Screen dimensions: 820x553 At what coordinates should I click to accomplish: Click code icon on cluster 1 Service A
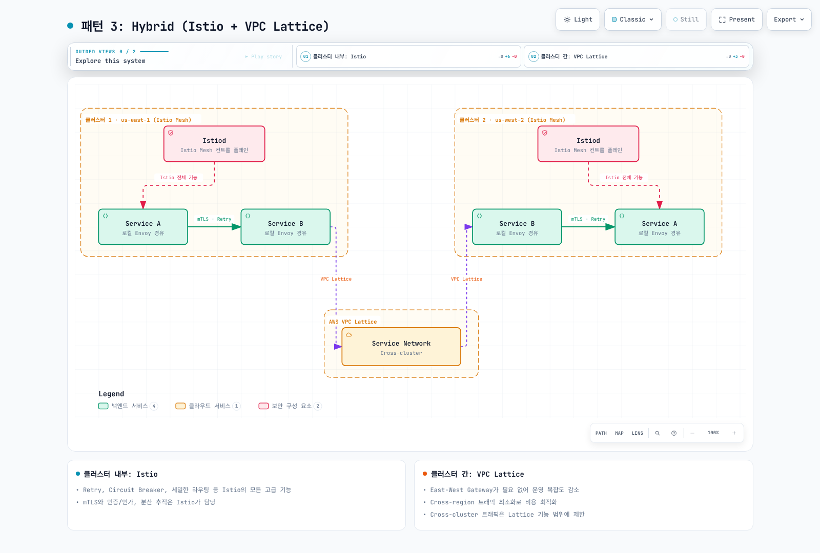106,216
